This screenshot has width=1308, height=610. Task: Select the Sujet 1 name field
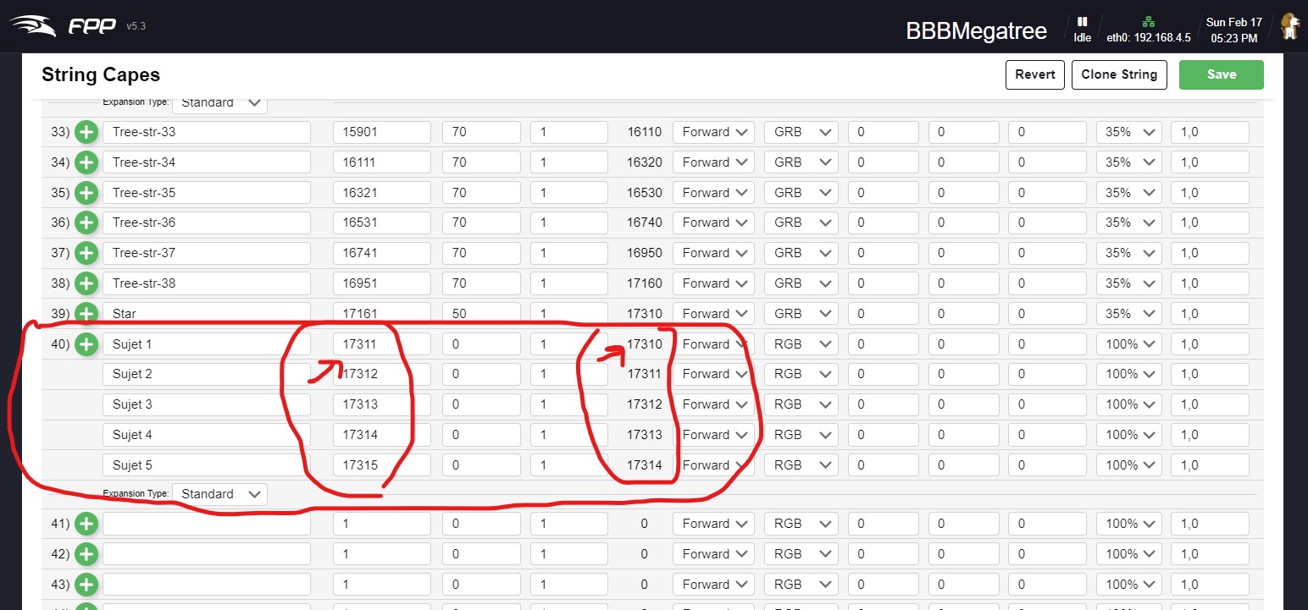tap(206, 343)
